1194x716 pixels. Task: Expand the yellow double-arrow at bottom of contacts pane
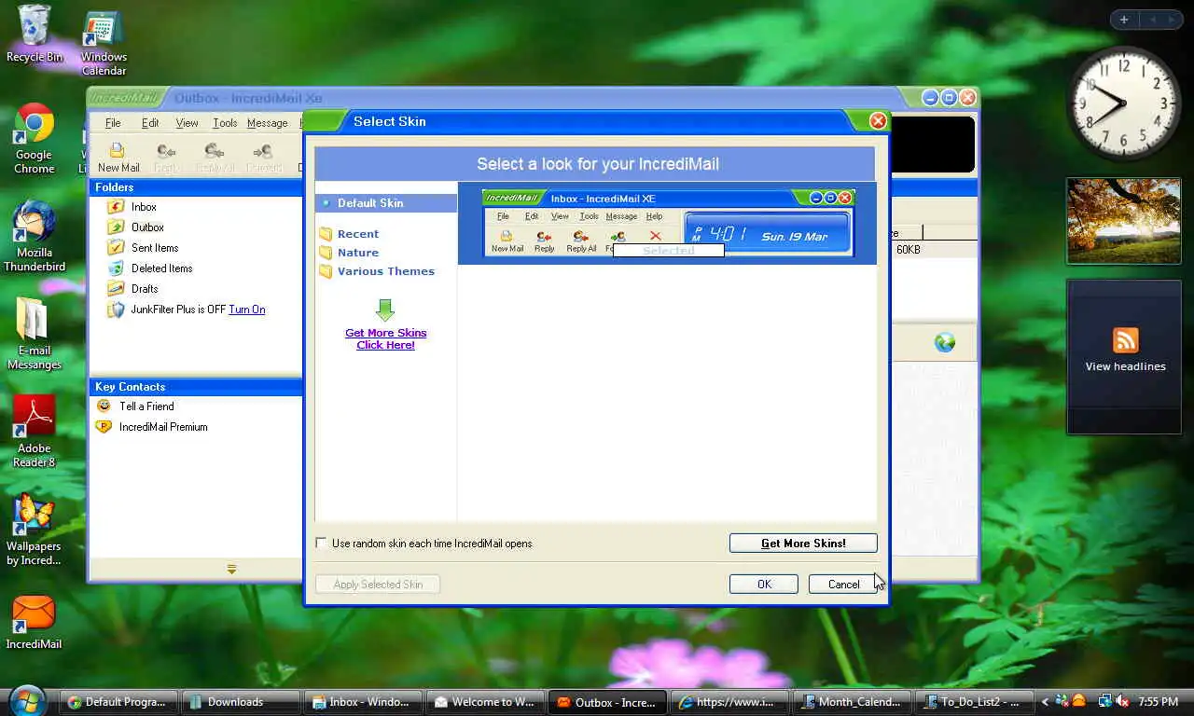[x=231, y=569]
